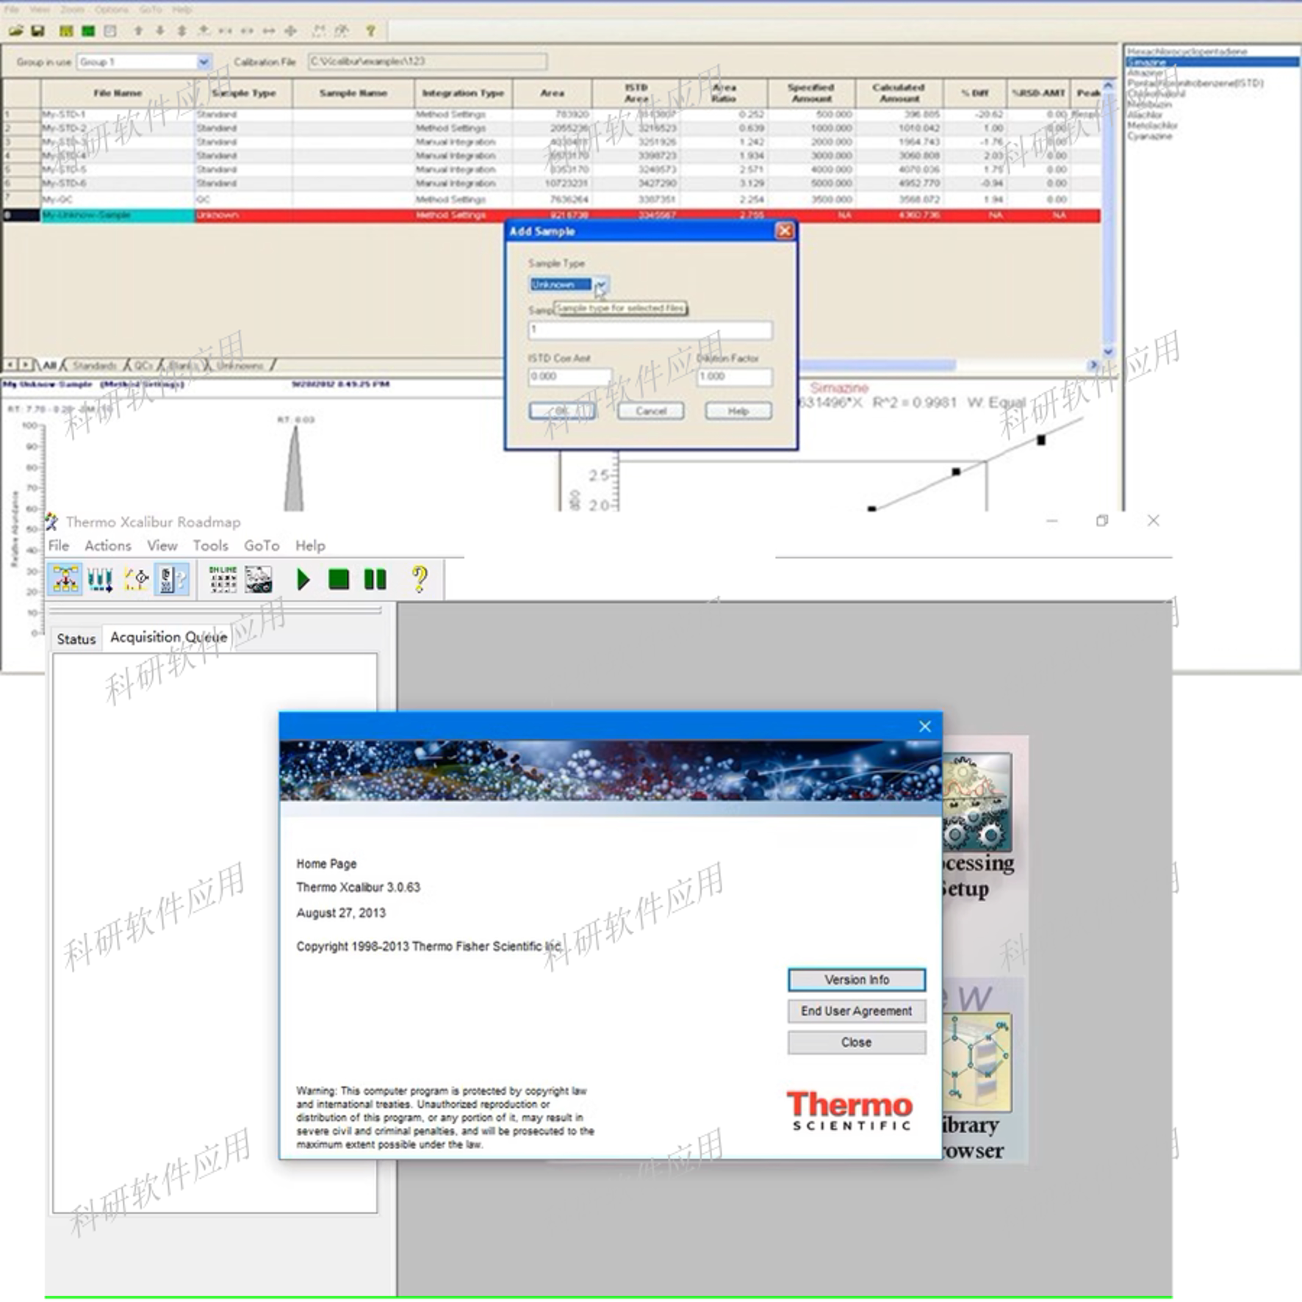Open the Roadmap view icon in Xcalibur toolbar

click(x=65, y=579)
